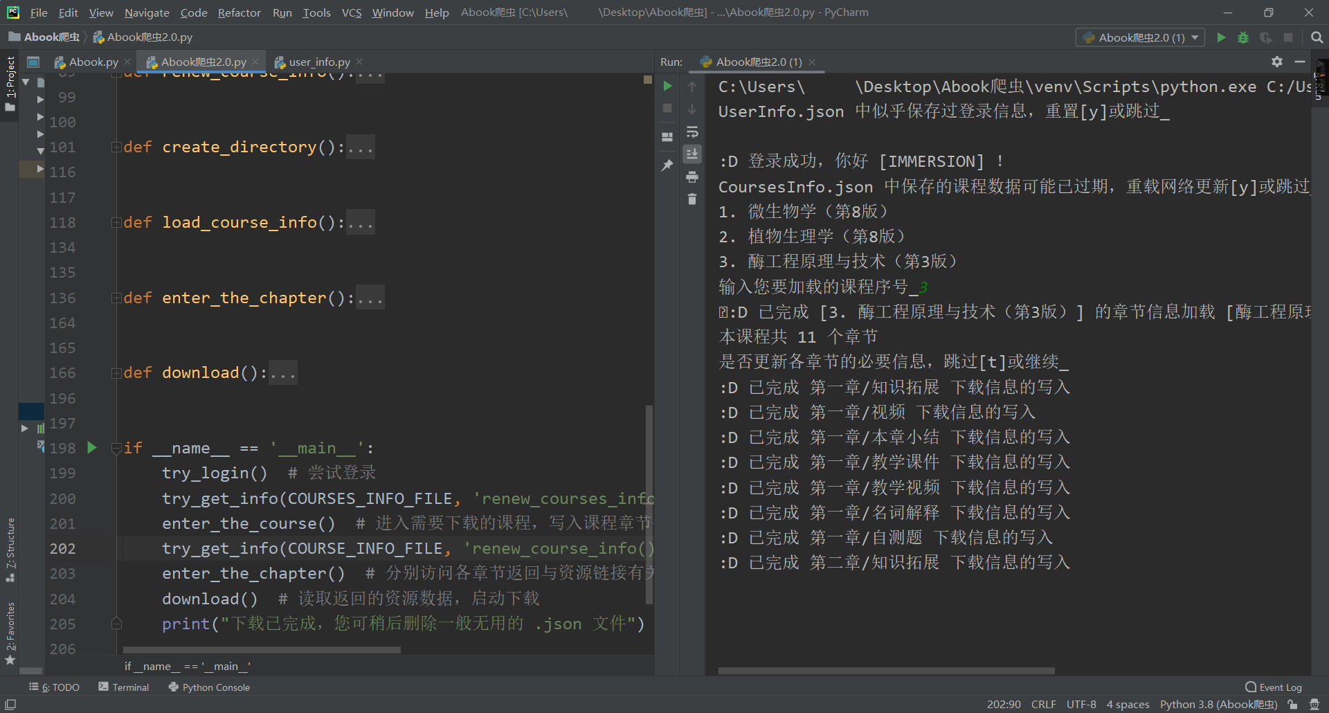The image size is (1329, 713).
Task: Toggle tool window bars icon in status bar
Action: coord(10,704)
